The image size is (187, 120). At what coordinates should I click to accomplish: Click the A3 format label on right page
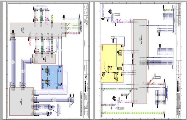coord(179,77)
